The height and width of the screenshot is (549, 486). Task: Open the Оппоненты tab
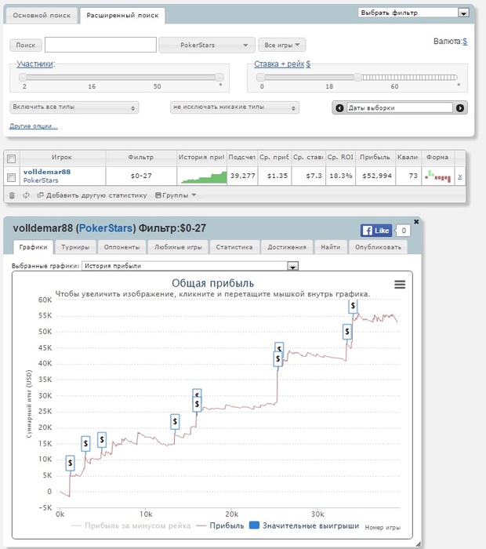click(121, 247)
